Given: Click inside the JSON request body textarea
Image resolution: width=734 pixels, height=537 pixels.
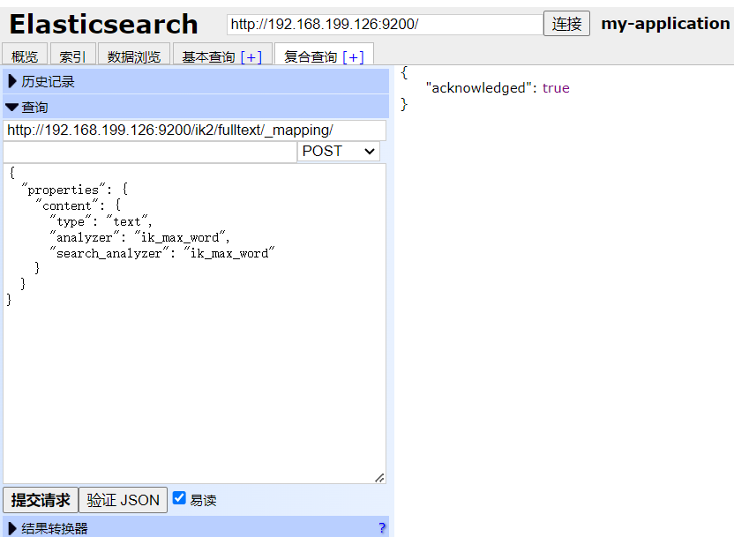Looking at the screenshot, I should tap(195, 324).
